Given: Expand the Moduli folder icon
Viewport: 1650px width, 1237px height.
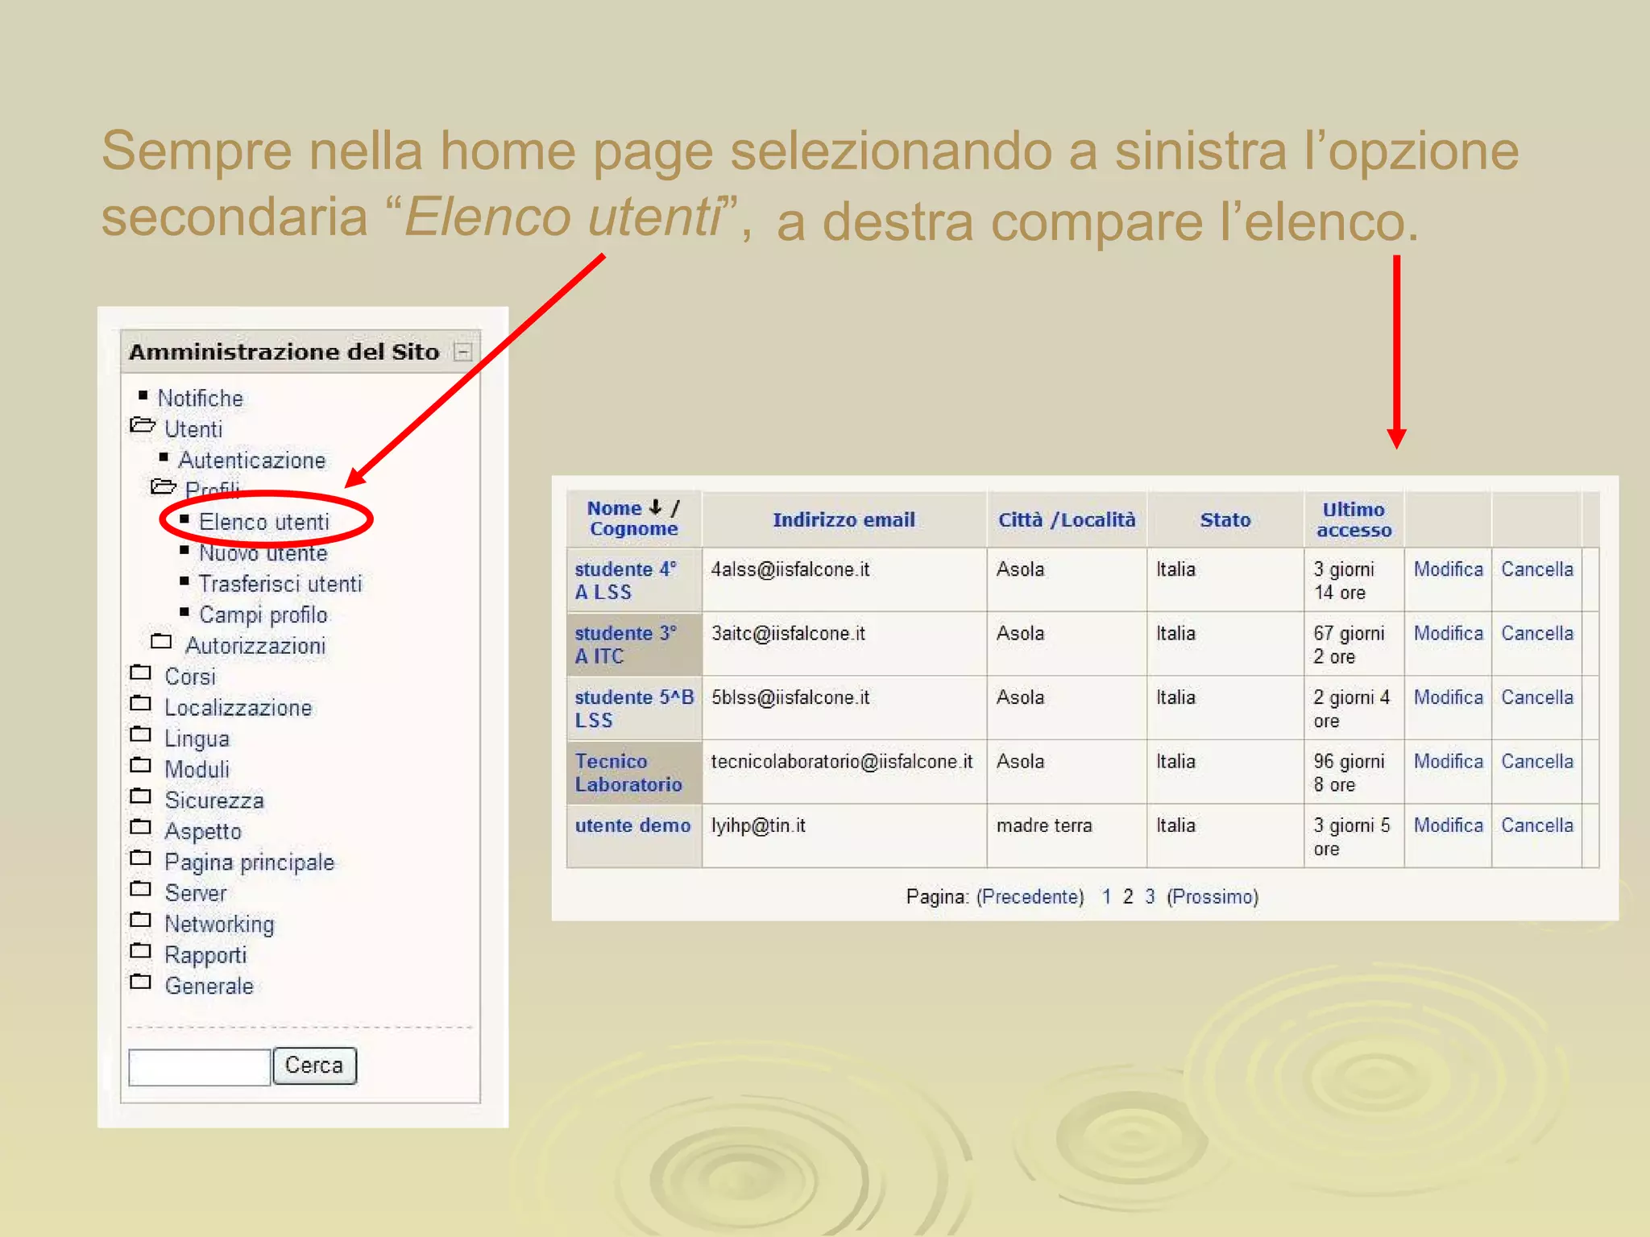Looking at the screenshot, I should pos(141,765).
